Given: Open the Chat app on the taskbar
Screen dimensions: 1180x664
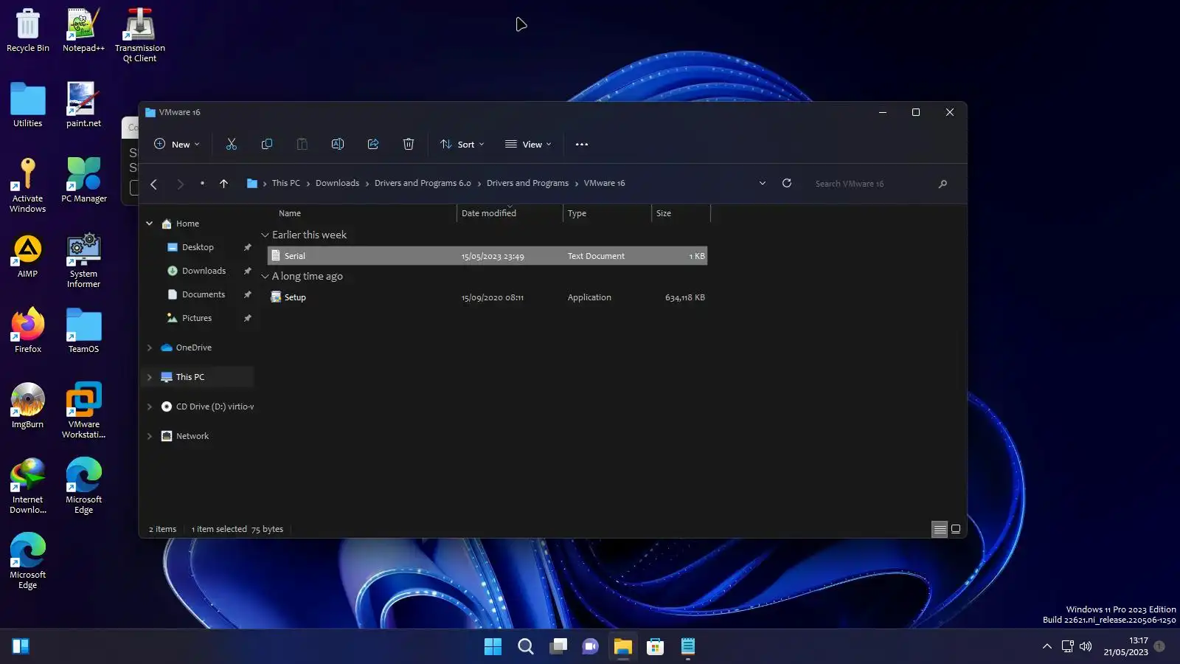Looking at the screenshot, I should 590,647.
